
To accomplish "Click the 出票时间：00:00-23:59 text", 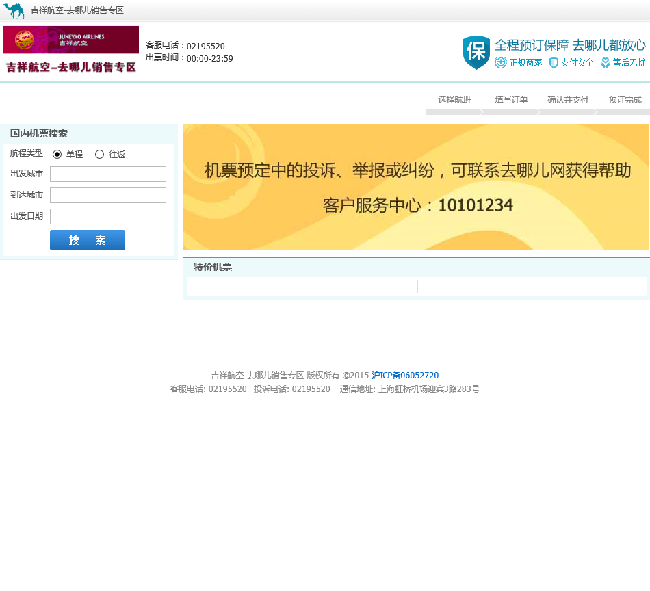I will pos(190,58).
